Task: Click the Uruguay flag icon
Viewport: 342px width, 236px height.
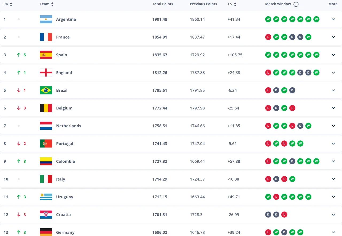Action: point(46,197)
